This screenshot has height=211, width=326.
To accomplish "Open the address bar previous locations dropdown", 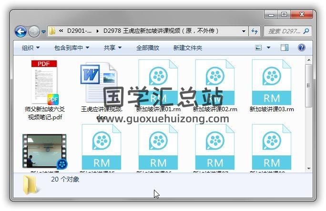I will click(244, 31).
